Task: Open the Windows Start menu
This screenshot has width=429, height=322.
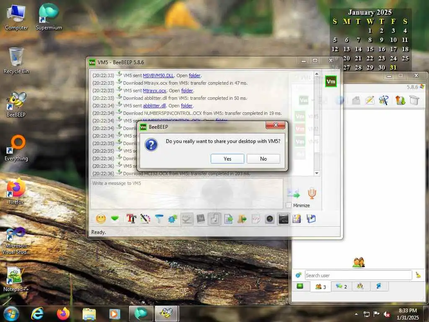Action: pyautogui.click(x=11, y=314)
